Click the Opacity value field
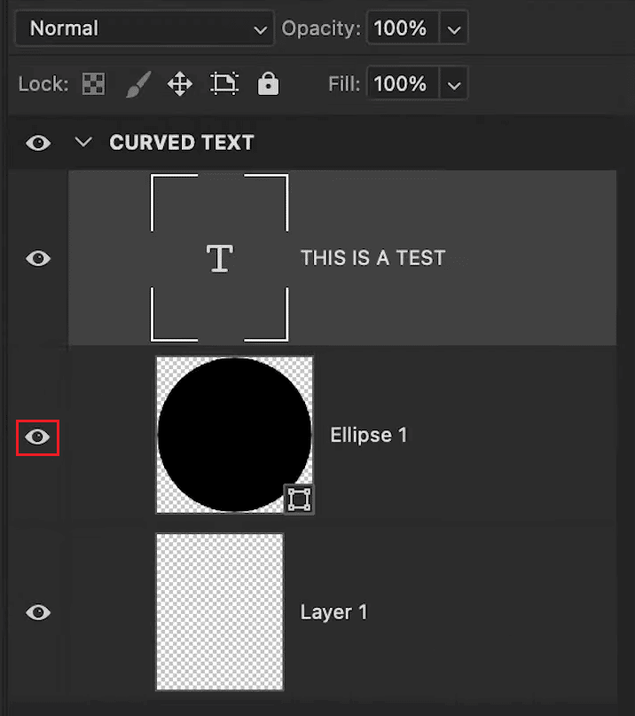Image resolution: width=635 pixels, height=716 pixels. pyautogui.click(x=402, y=28)
